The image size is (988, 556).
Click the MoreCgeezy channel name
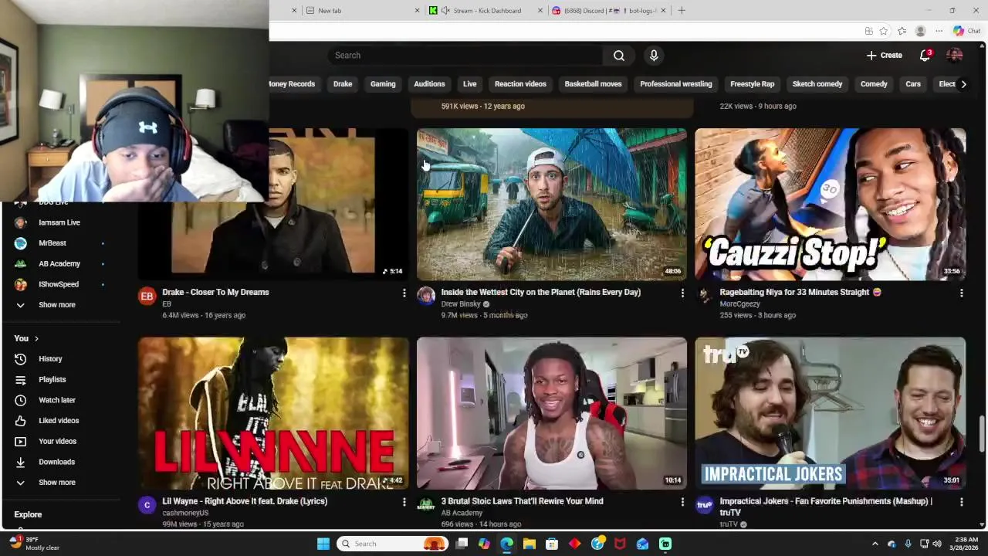tap(739, 304)
